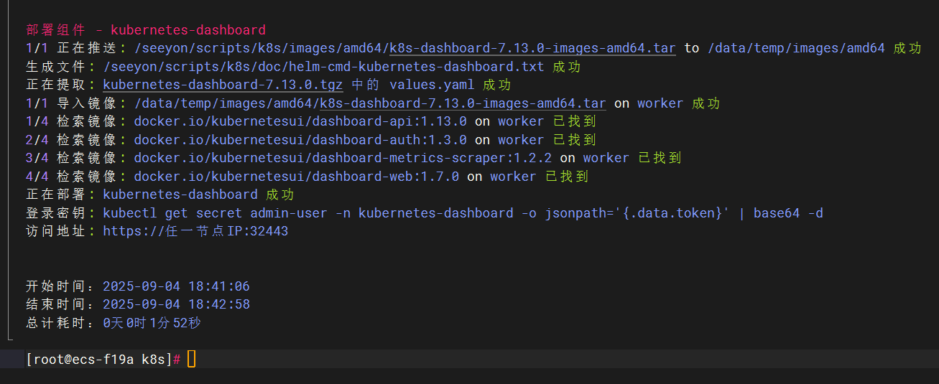Click the https://任一节点IP:32443 access address
The width and height of the screenshot is (939, 384).
[x=195, y=231]
